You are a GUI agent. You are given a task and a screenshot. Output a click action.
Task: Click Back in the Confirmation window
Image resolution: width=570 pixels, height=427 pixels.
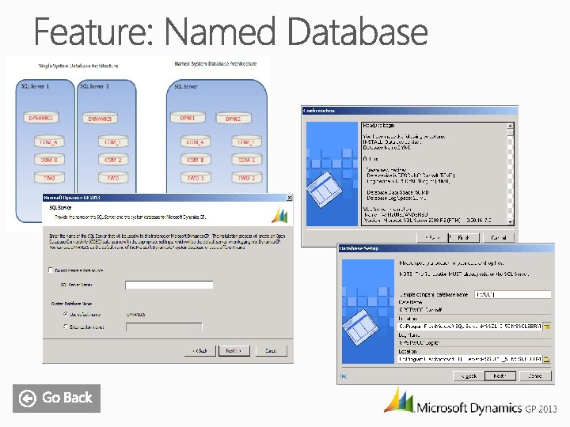tap(432, 238)
